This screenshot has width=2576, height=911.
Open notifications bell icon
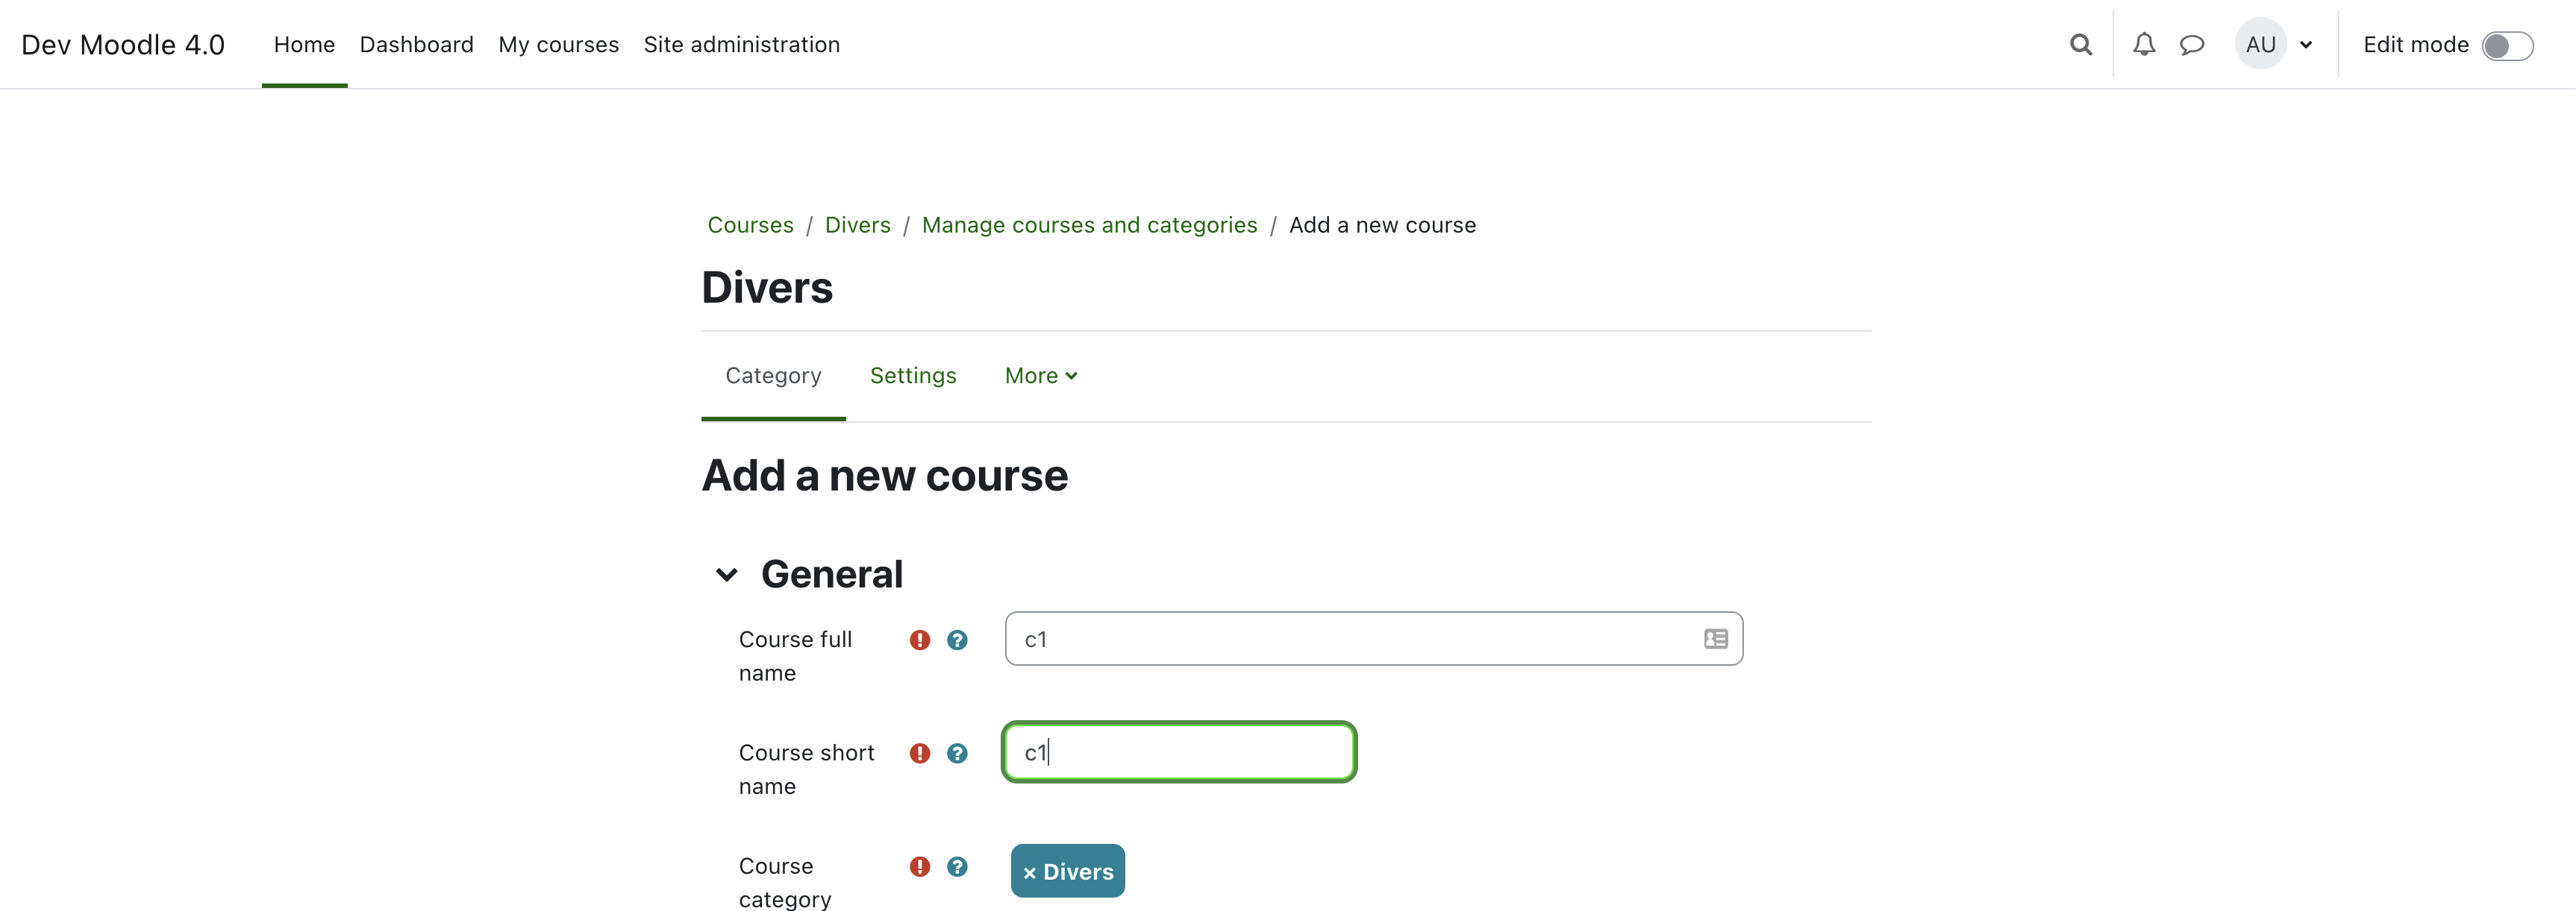(x=2143, y=44)
